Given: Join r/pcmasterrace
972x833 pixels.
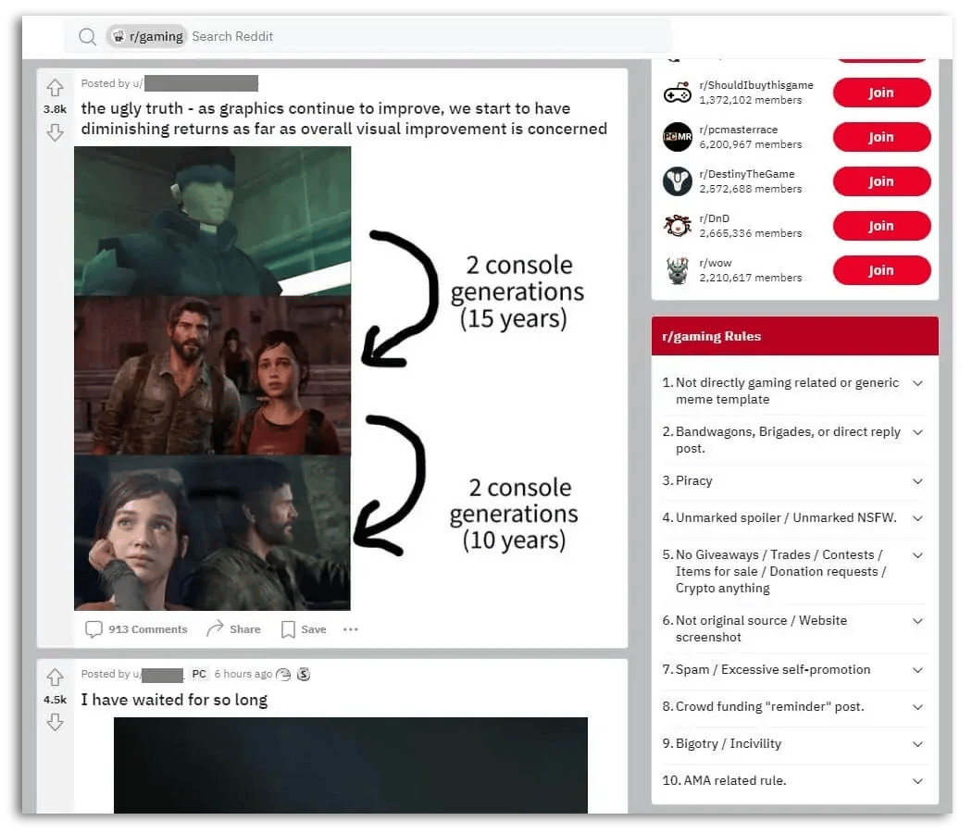Looking at the screenshot, I should click(880, 136).
